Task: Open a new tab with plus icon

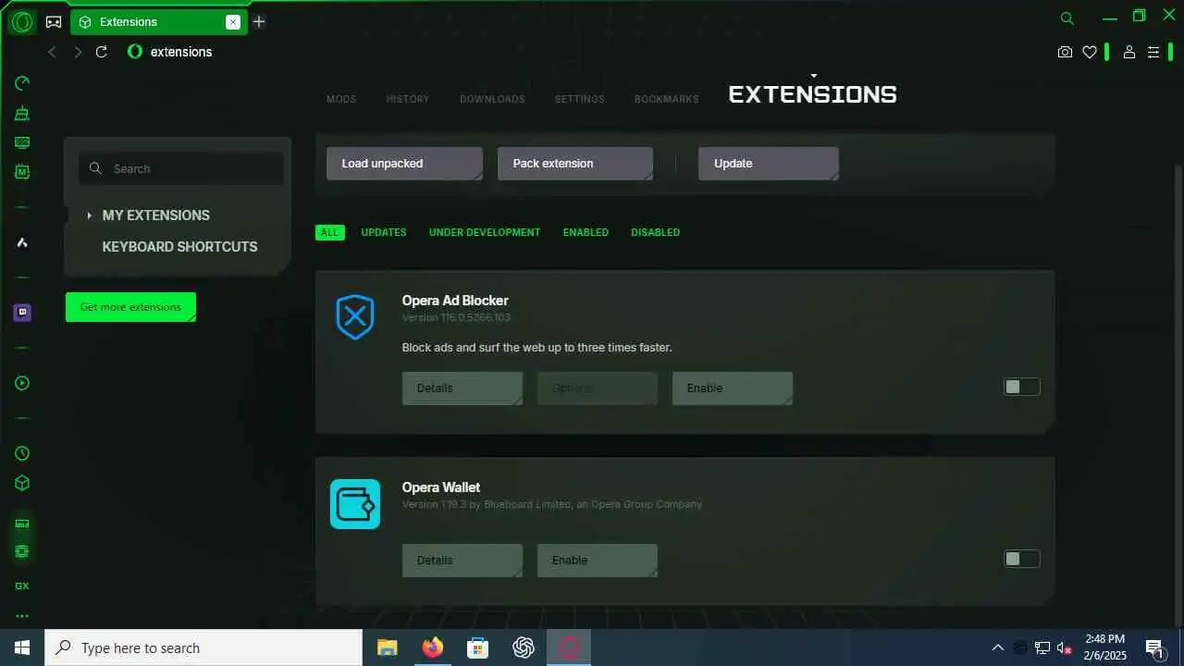Action: click(259, 21)
